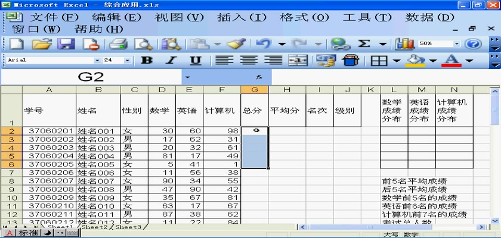Click the column G header
The height and width of the screenshot is (238, 501).
click(x=255, y=90)
